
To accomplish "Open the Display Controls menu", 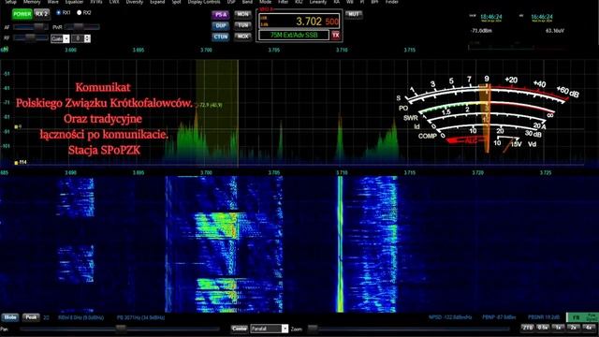I will 204,2.
